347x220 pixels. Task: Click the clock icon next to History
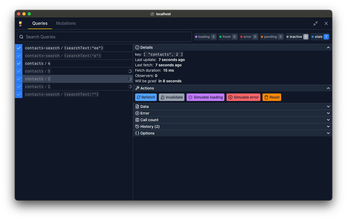point(137,126)
